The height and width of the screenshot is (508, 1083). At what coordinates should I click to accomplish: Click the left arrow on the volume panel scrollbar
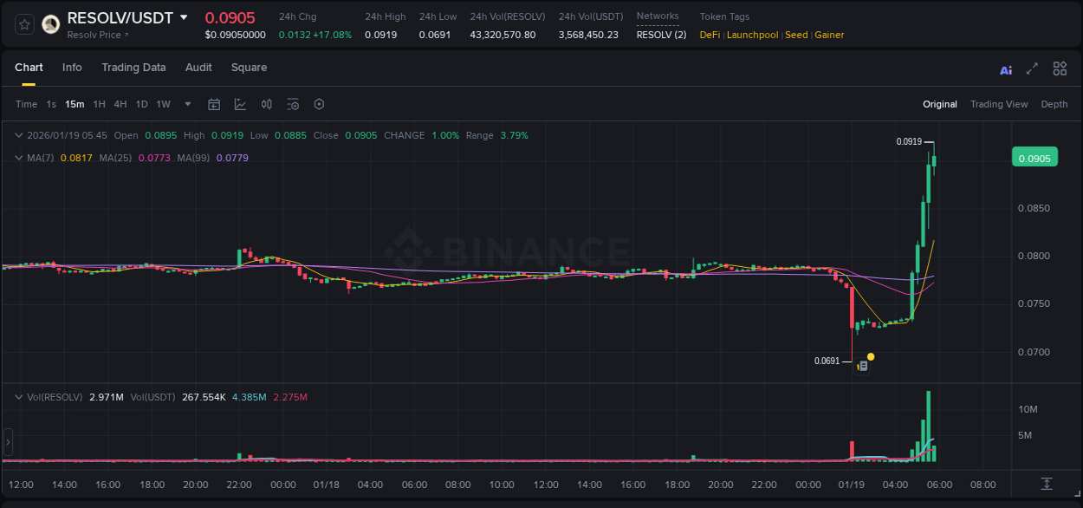[7, 442]
